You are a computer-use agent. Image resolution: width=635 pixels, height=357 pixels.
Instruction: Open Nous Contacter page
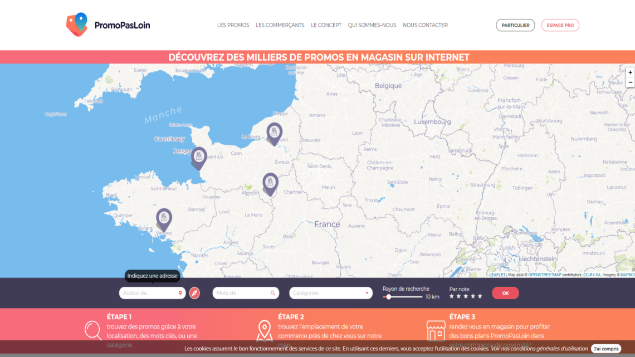tap(425, 25)
